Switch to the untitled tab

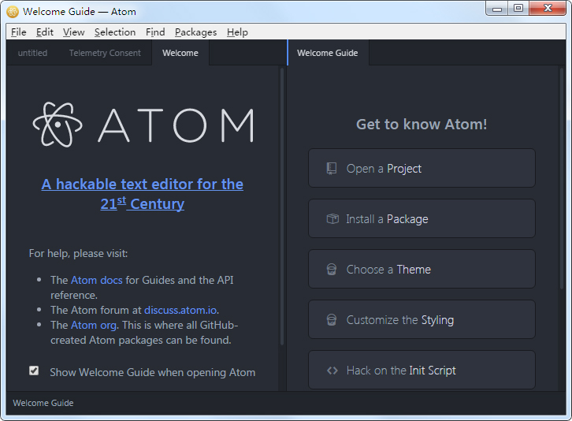[x=32, y=53]
